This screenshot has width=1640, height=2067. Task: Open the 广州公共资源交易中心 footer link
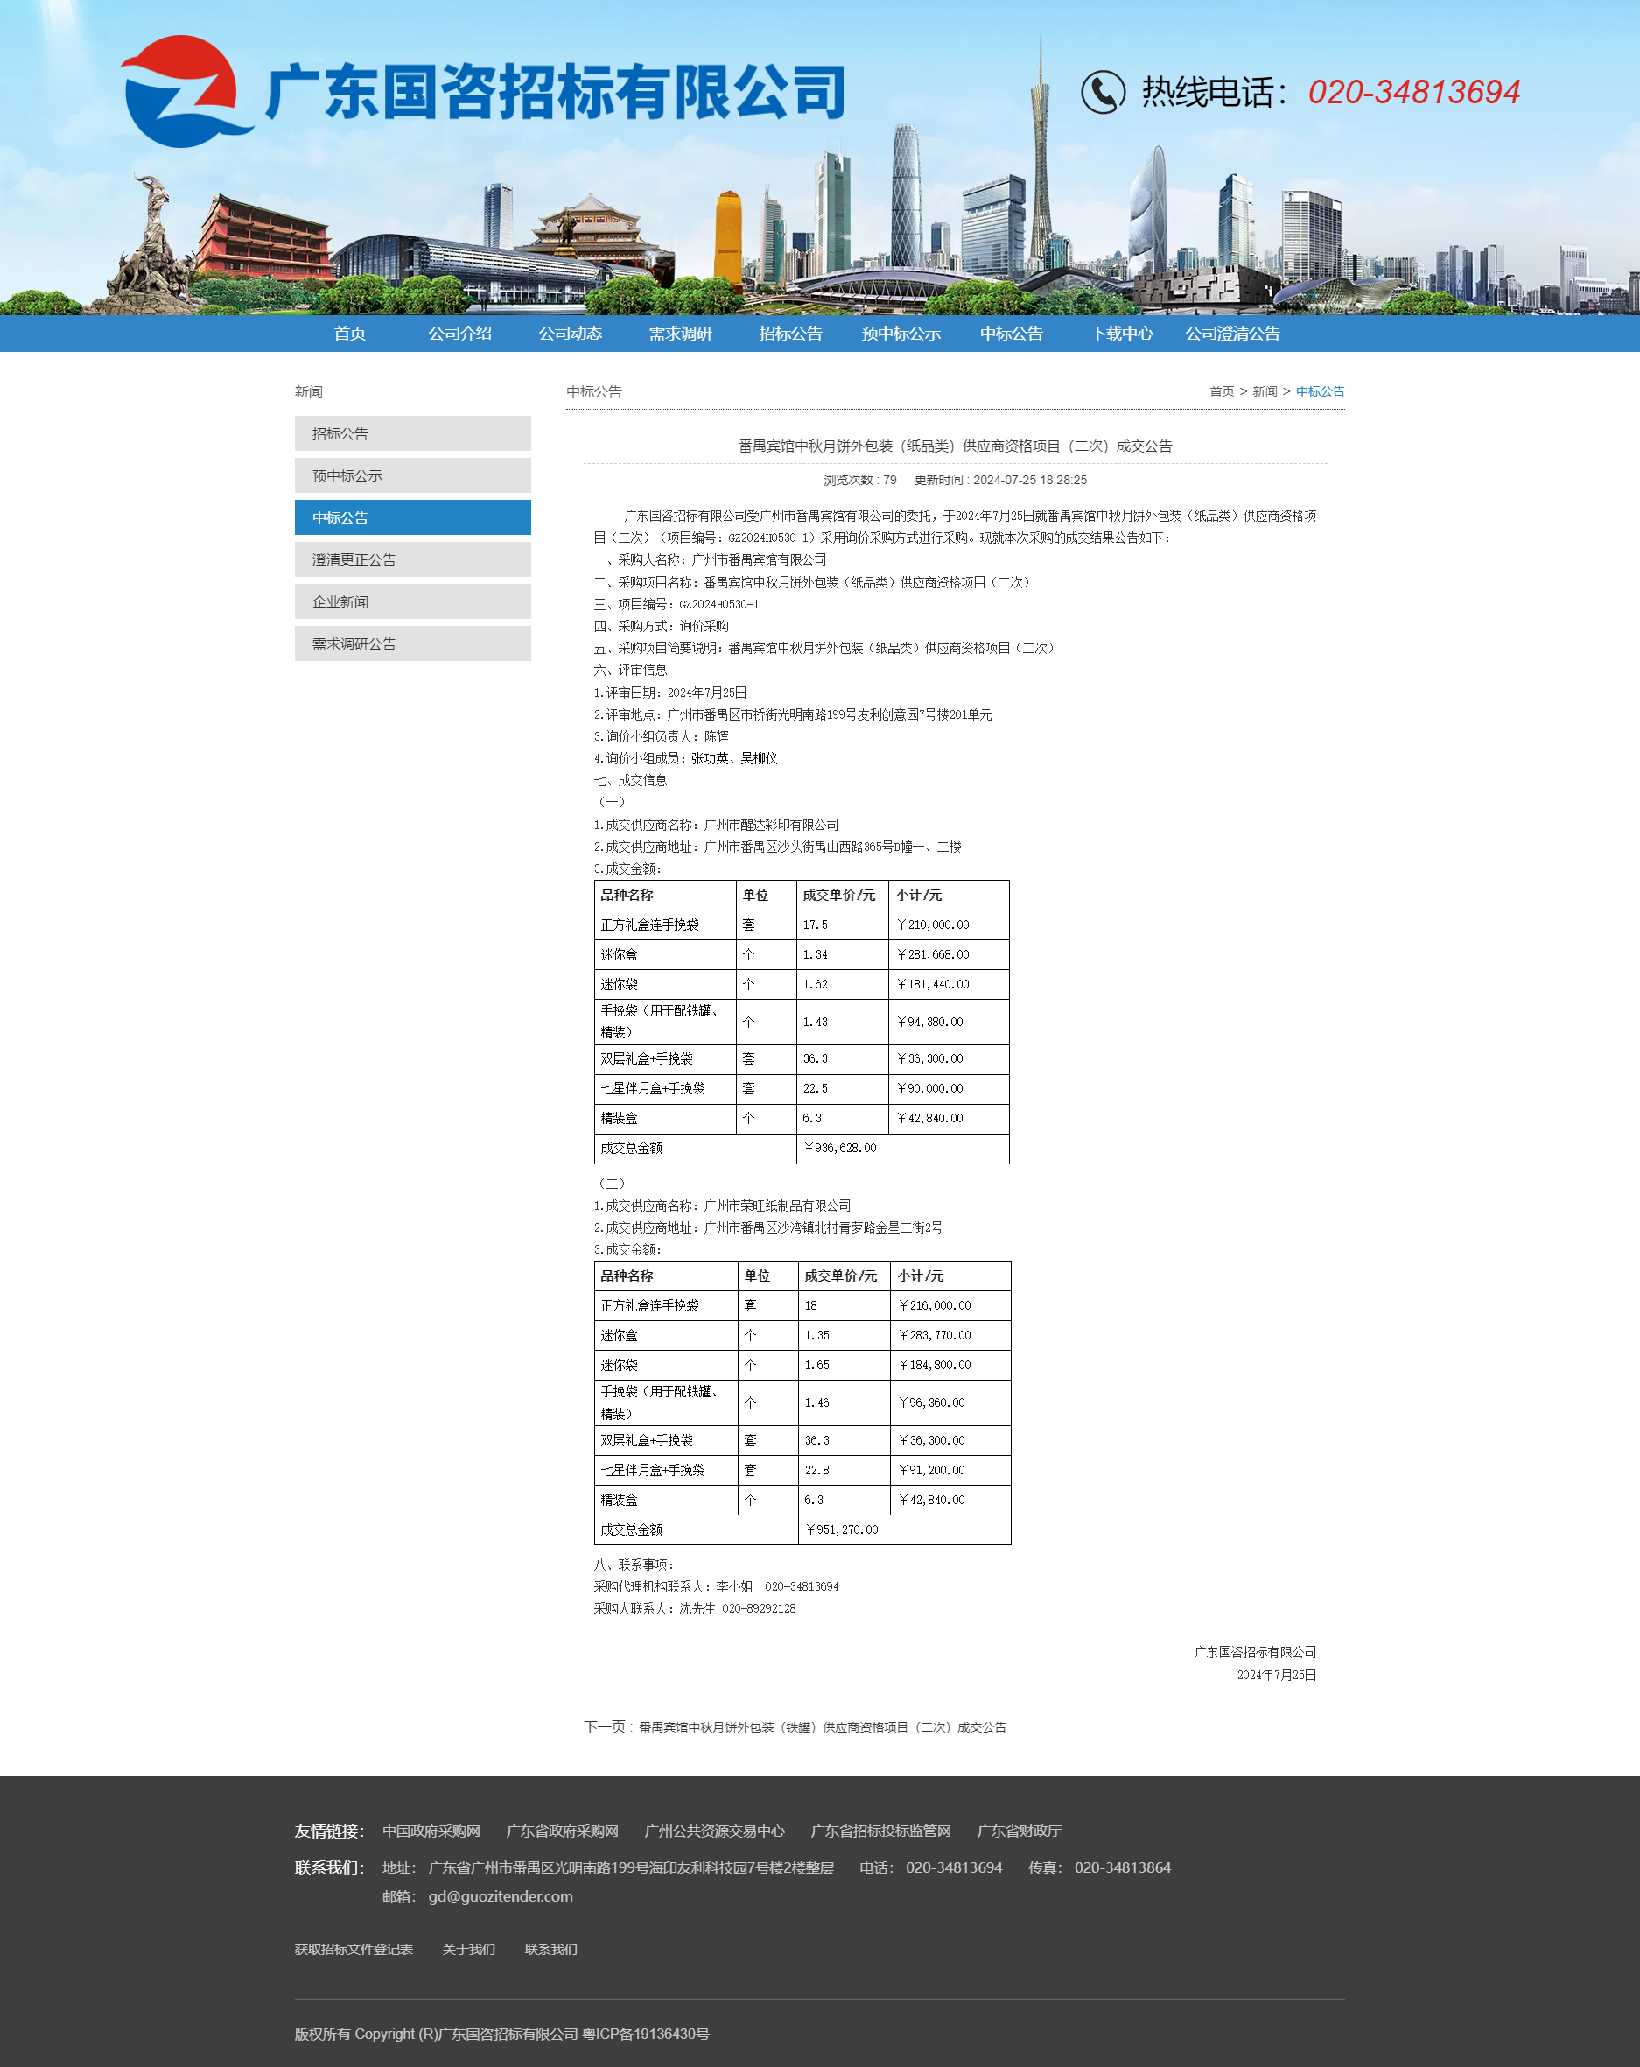pyautogui.click(x=715, y=1831)
